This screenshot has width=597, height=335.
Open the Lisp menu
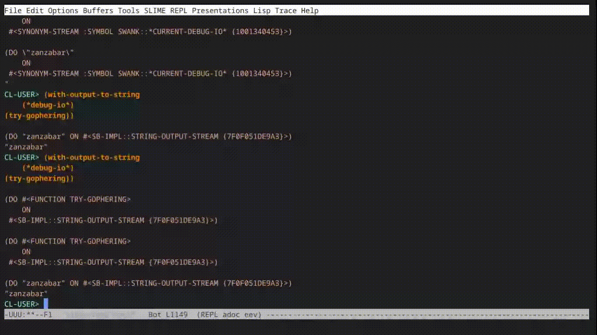(262, 10)
